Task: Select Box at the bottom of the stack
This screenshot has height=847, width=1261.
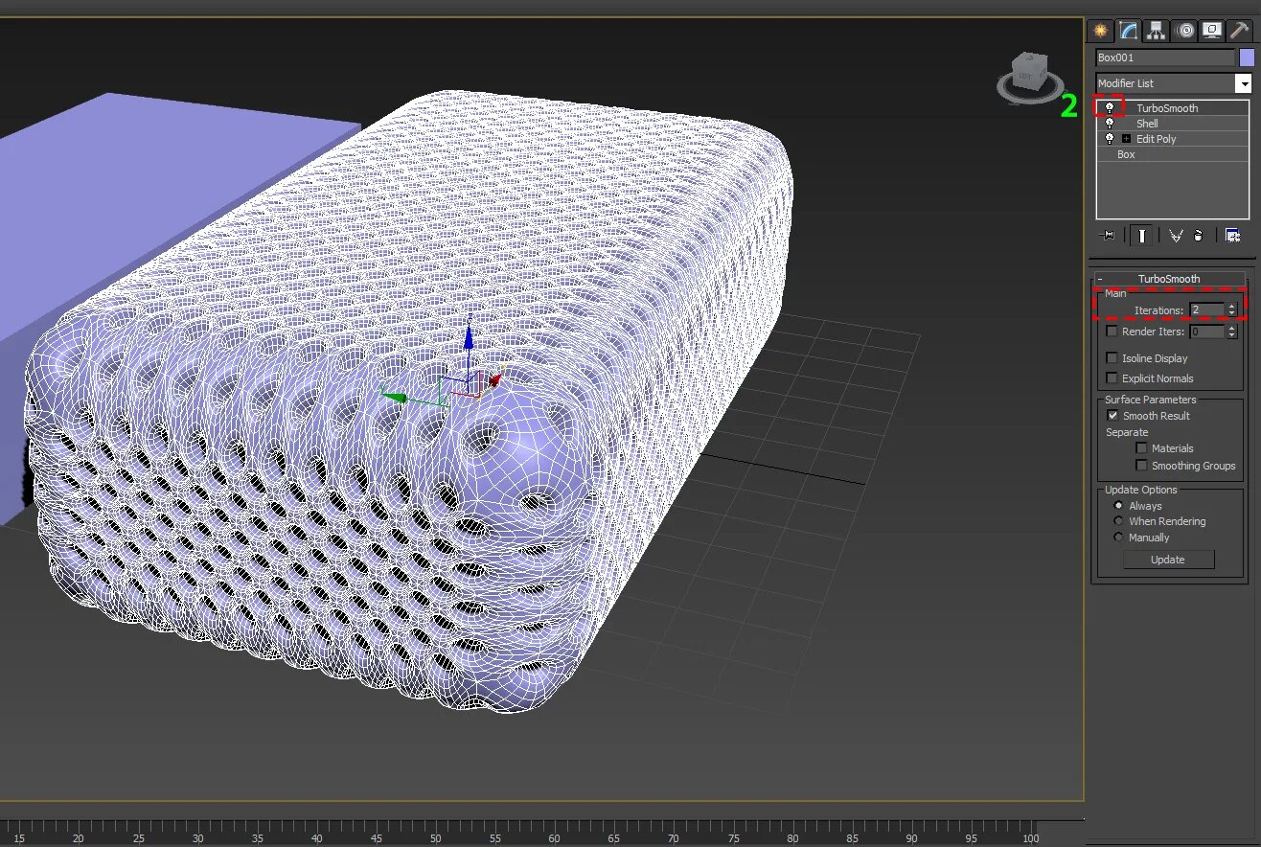Action: 1125,154
